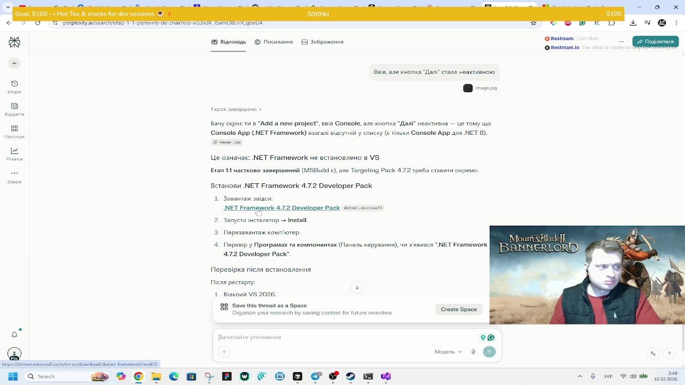Click the attach plus button in the input box
This screenshot has height=385, width=685.
224,352
